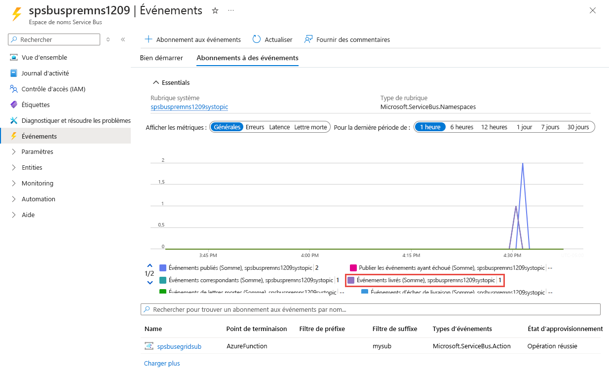Image resolution: width=609 pixels, height=371 pixels.
Task: Open the spsbusegridsub subscription link
Action: coord(179,346)
